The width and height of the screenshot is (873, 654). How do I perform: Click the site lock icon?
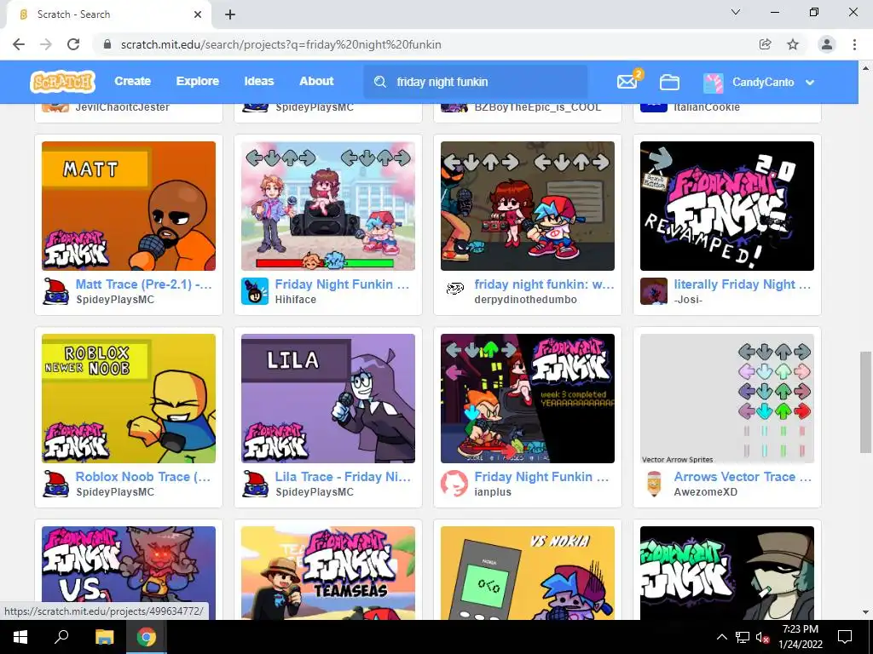[x=107, y=44]
